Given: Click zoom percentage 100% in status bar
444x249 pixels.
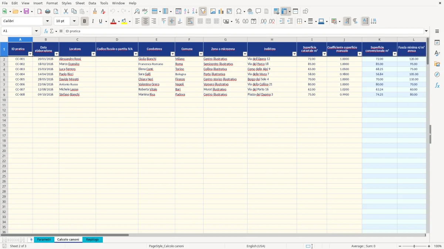Looking at the screenshot, I should 438,246.
